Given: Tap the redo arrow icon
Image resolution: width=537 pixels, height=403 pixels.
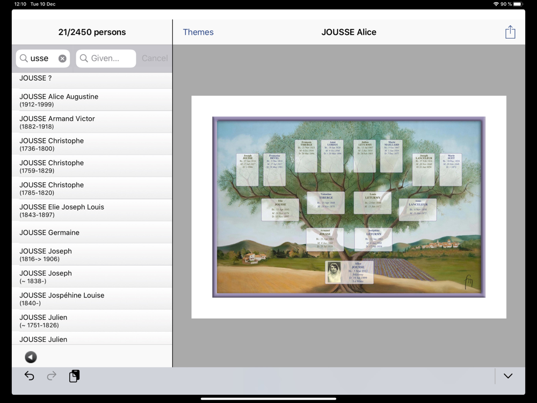Looking at the screenshot, I should 52,376.
